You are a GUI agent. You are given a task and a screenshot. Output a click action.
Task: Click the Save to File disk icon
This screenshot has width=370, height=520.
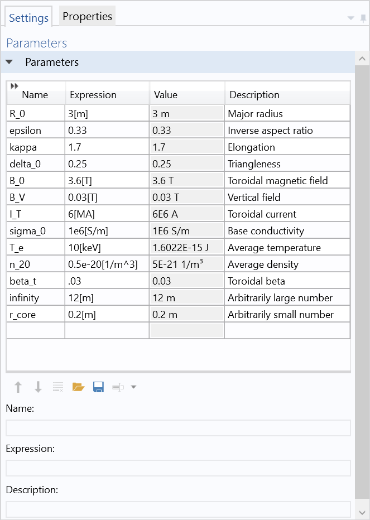(x=98, y=387)
